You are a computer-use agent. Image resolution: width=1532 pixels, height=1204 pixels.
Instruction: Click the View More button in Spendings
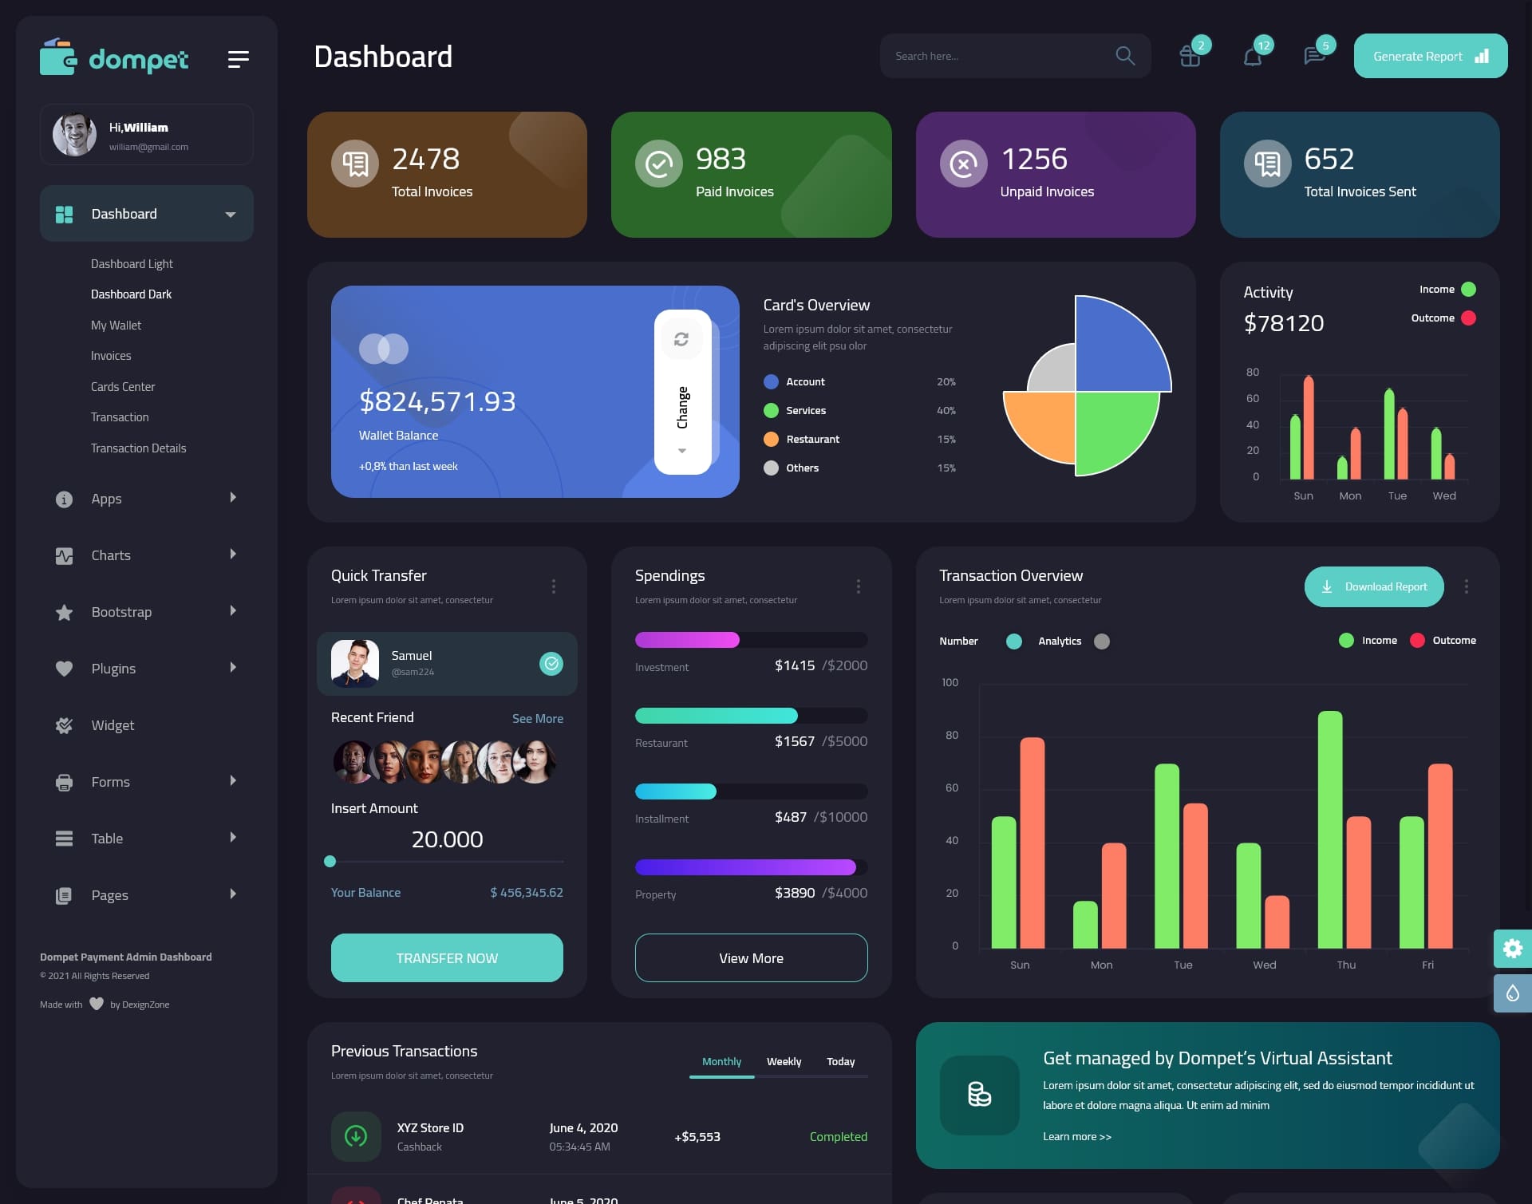tap(751, 957)
